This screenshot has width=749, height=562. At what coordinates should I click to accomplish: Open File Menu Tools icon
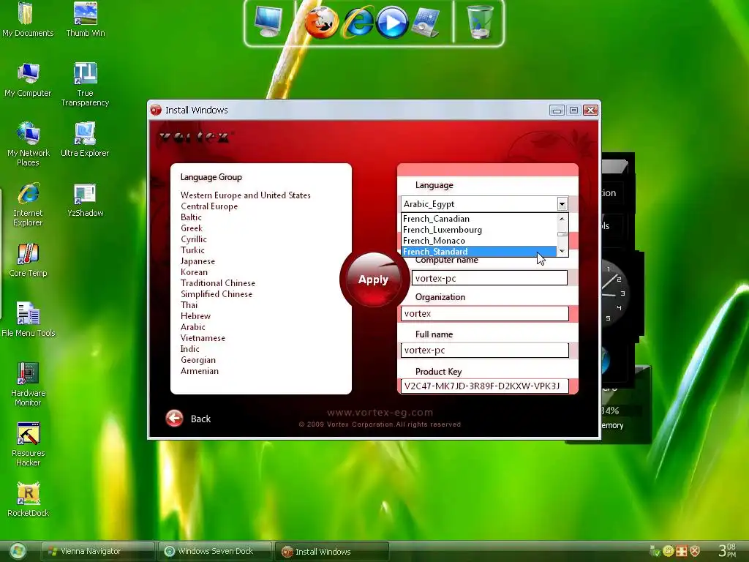click(28, 320)
